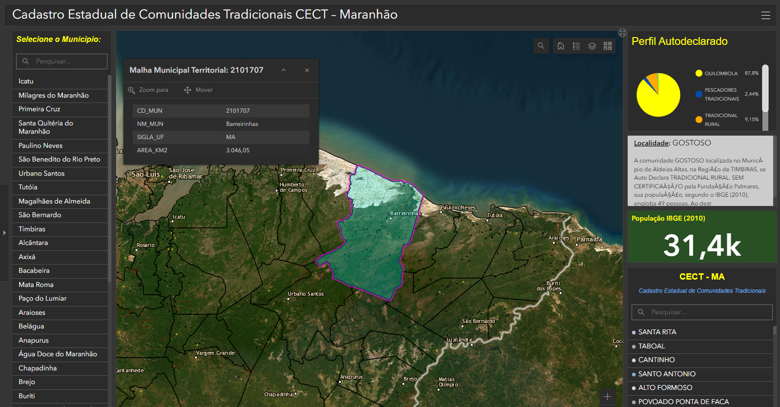Select Magalhães de Almeida municipality

[60, 201]
